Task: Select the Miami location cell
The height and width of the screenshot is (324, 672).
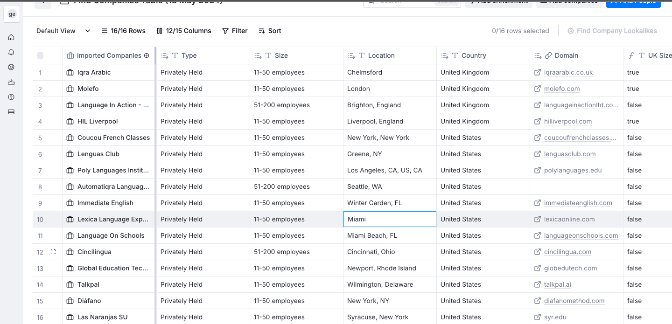Action: click(x=390, y=219)
